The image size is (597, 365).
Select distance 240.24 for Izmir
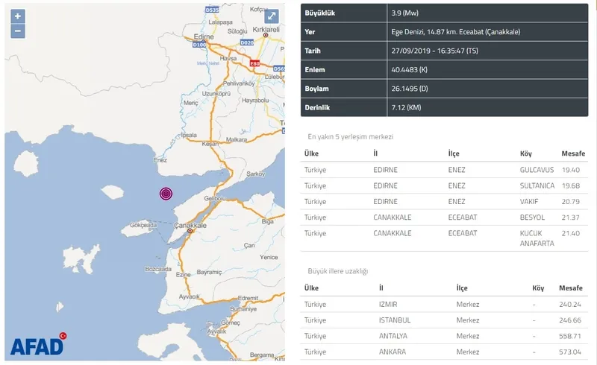point(570,304)
